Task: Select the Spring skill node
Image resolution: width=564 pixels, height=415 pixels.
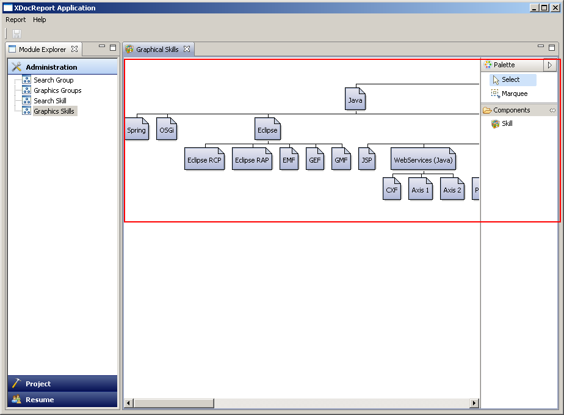Action: click(x=136, y=128)
